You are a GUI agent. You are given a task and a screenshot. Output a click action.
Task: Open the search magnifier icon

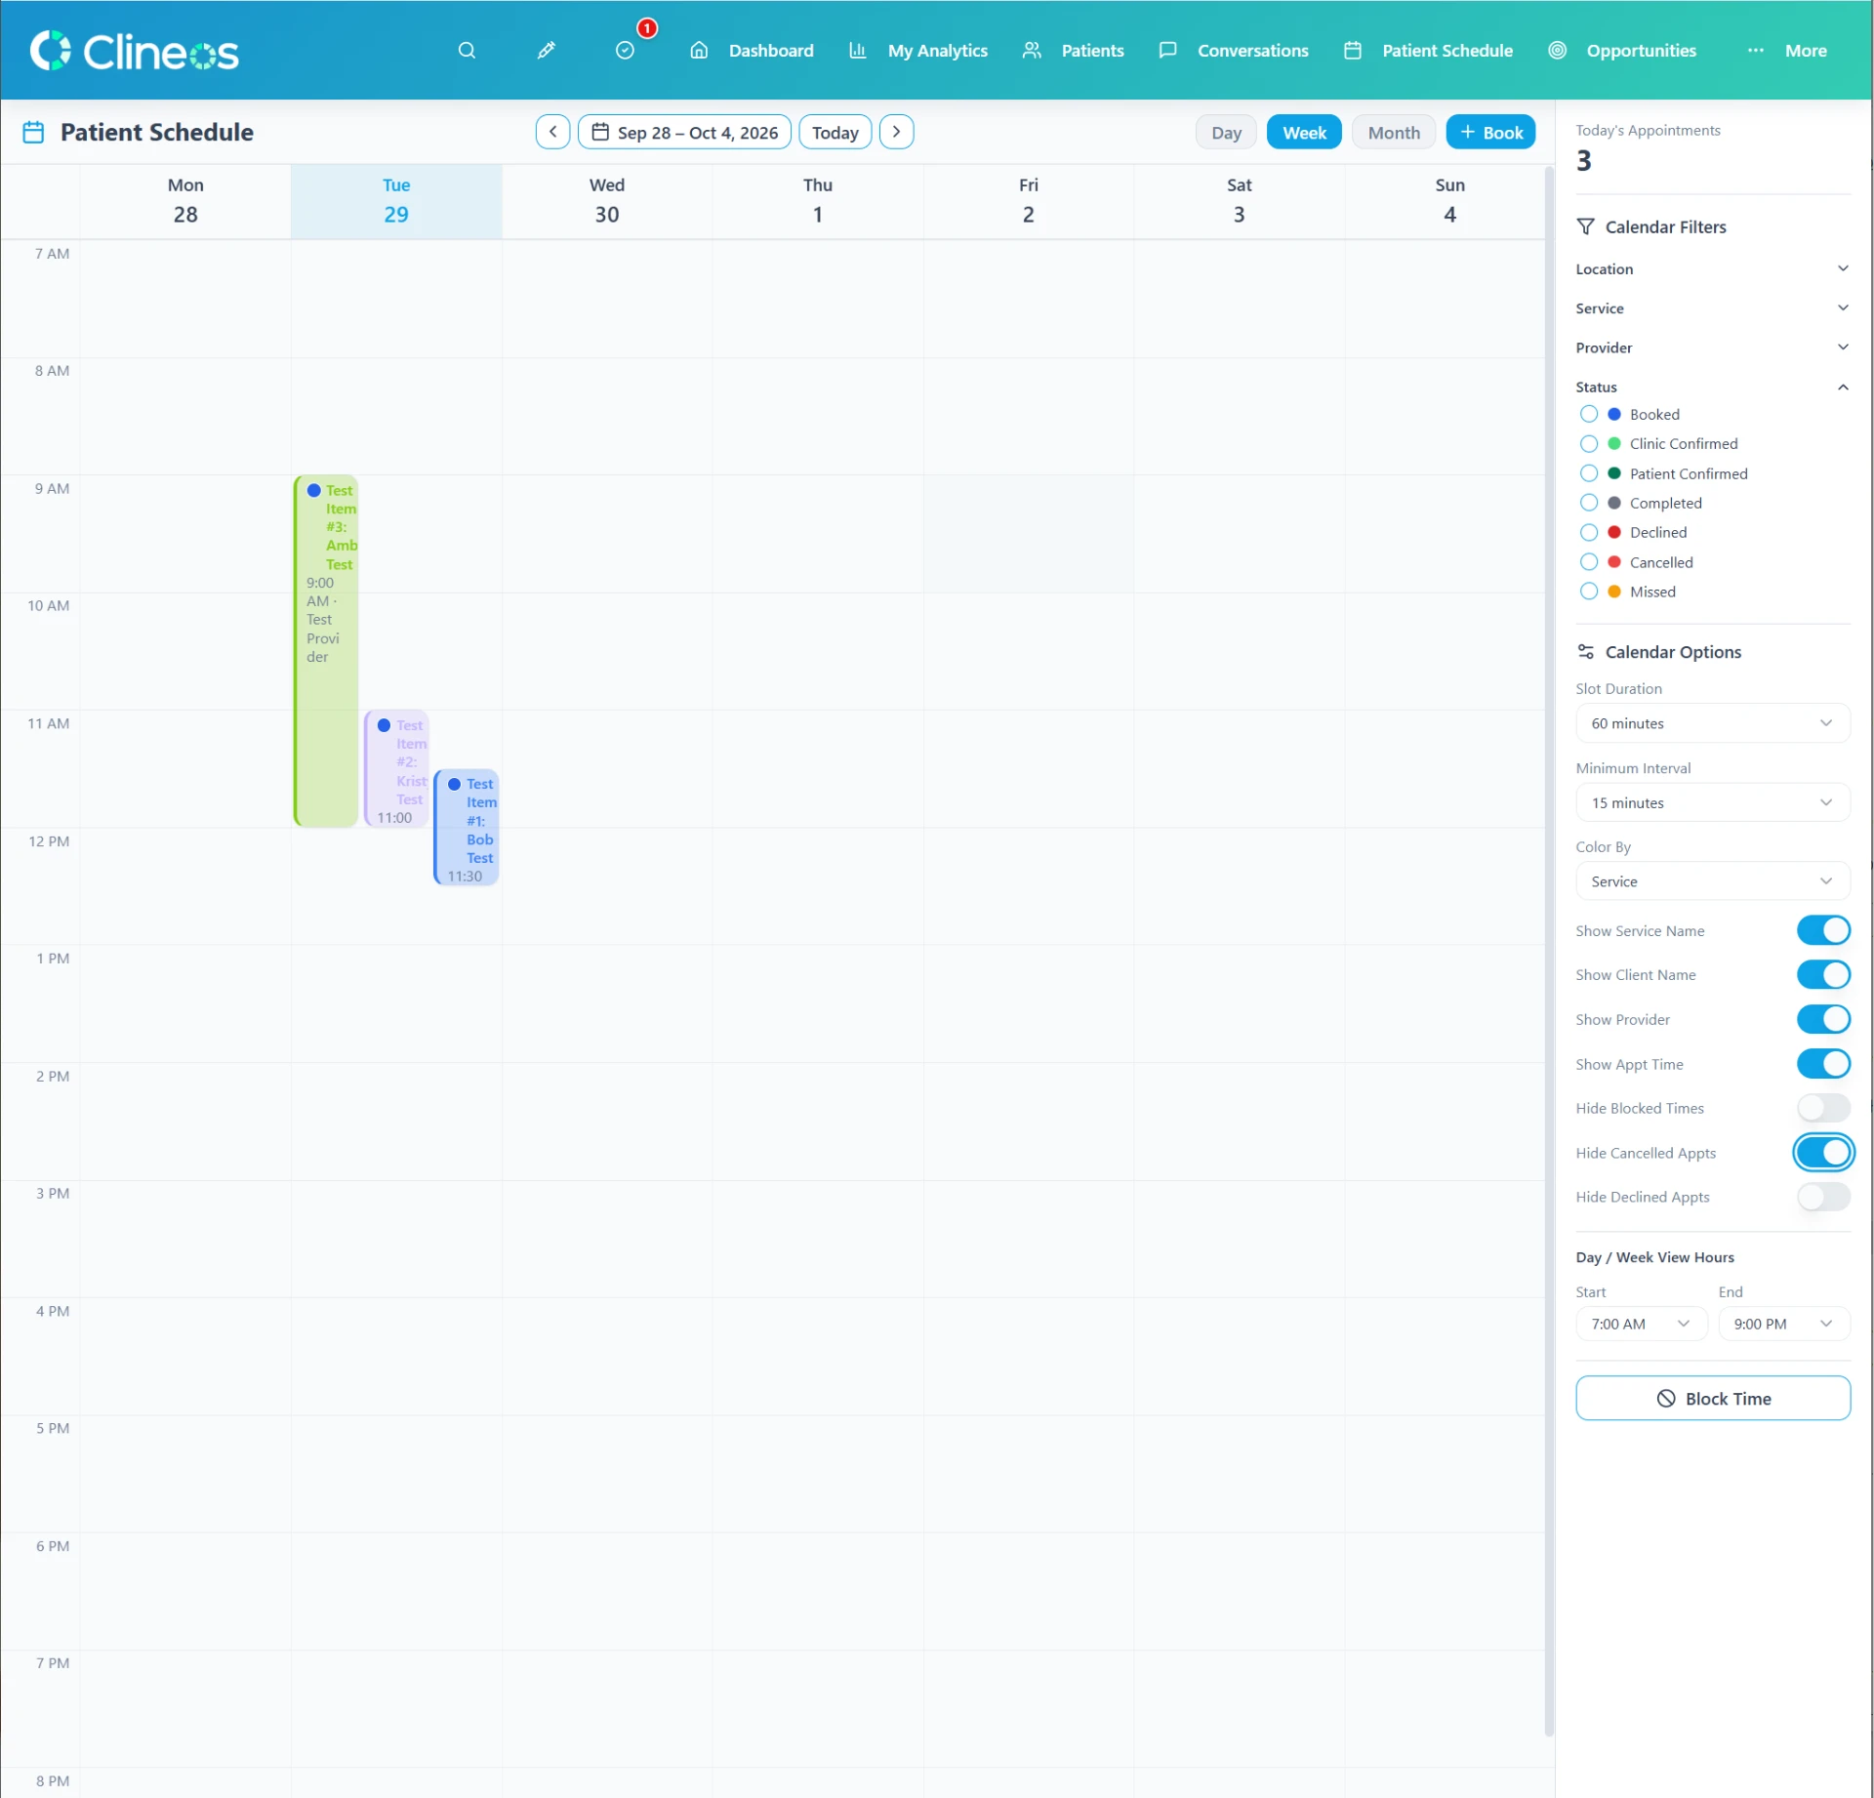point(467,51)
